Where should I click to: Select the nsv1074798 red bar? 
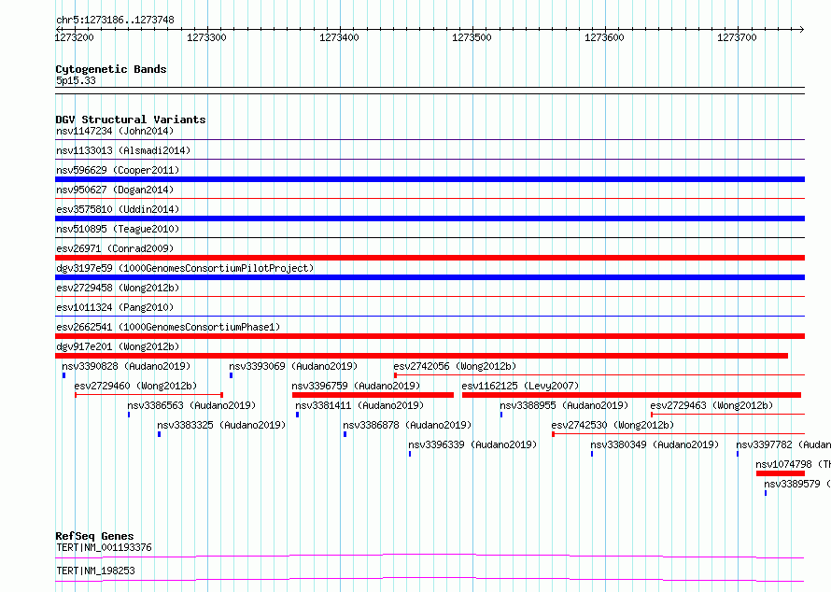(x=781, y=473)
